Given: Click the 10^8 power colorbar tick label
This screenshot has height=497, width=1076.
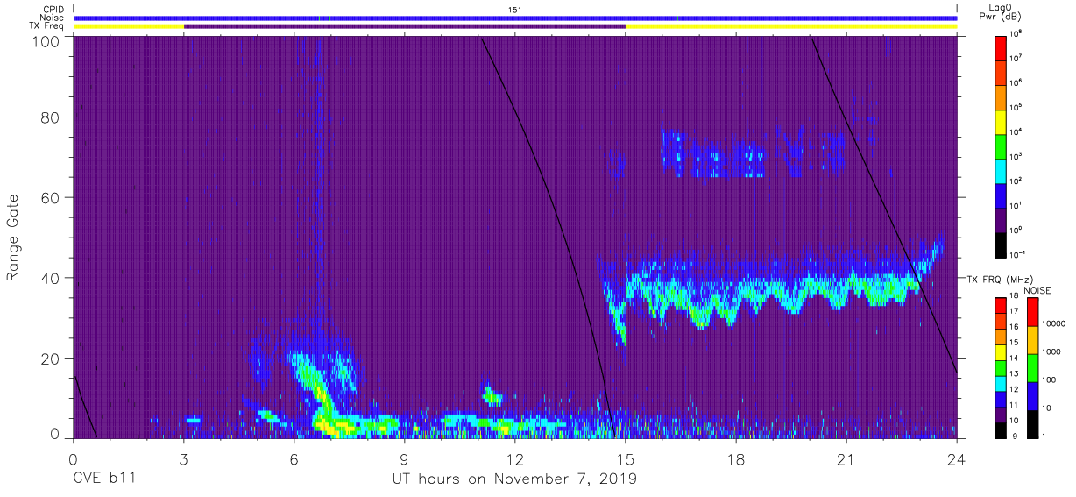Looking at the screenshot, I should pyautogui.click(x=1016, y=34).
